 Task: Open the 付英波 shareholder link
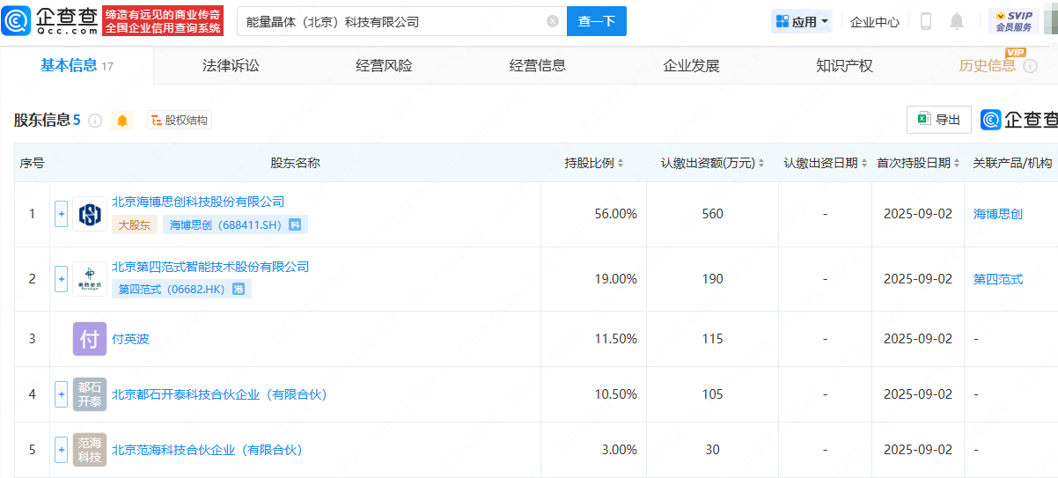point(130,339)
